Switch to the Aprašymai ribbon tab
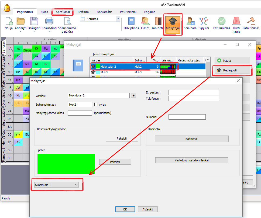This screenshot has height=218, width=261. pos(63,12)
